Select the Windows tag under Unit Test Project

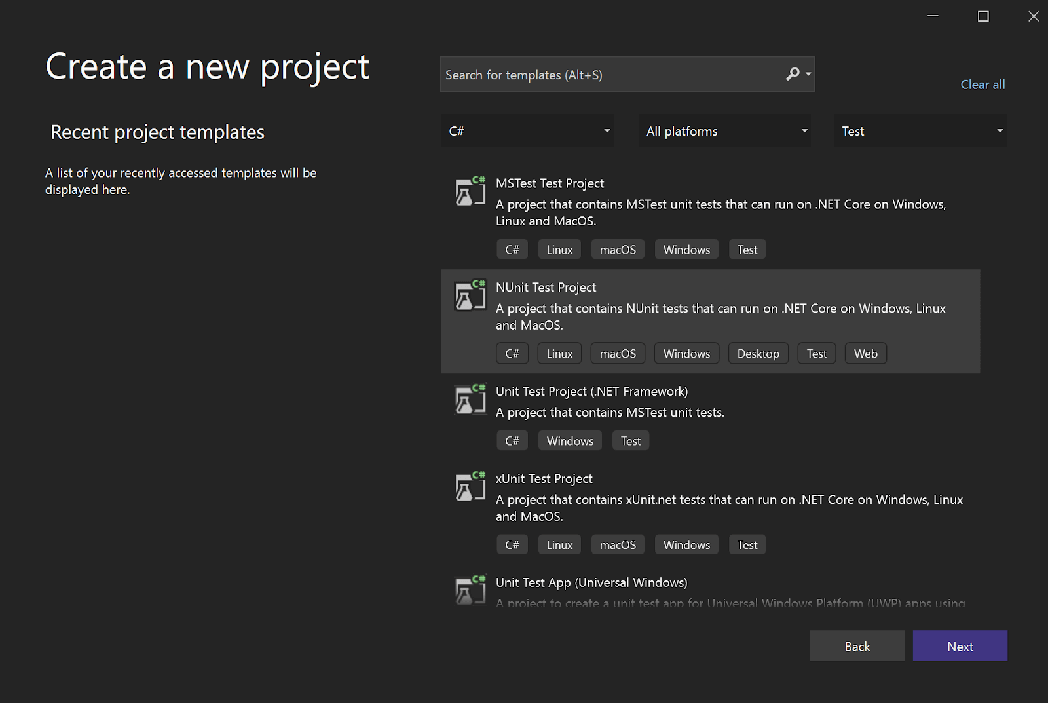click(569, 440)
